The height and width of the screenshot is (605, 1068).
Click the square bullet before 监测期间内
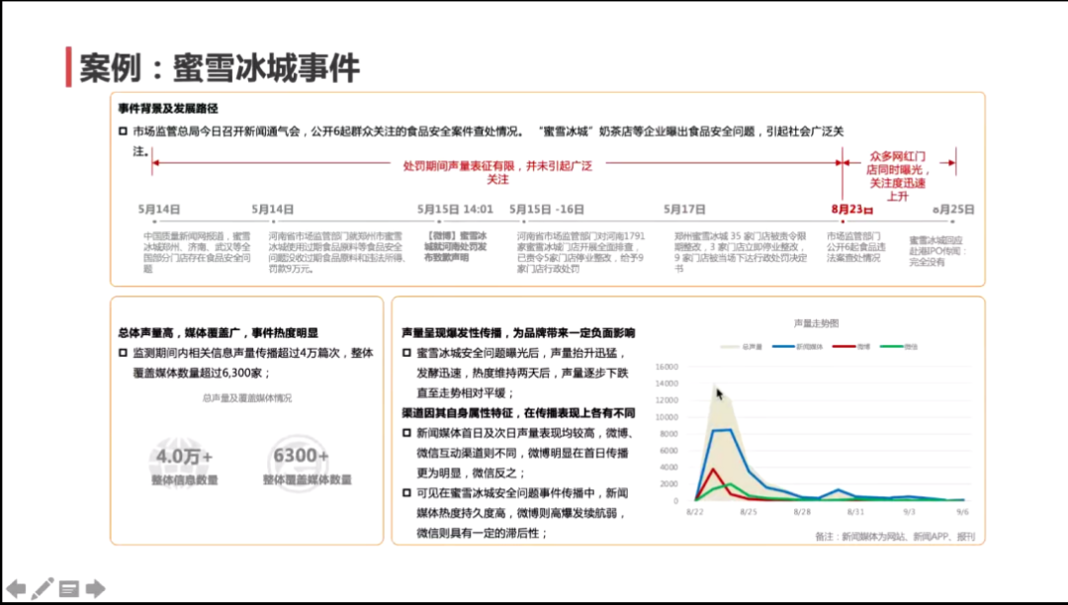tap(123, 353)
